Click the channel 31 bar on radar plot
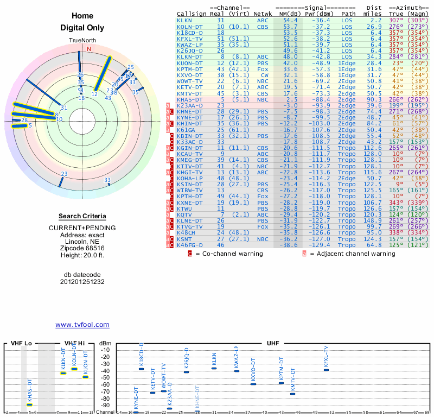Image resolution: width=434 pixels, height=417 pixels. pos(43,92)
